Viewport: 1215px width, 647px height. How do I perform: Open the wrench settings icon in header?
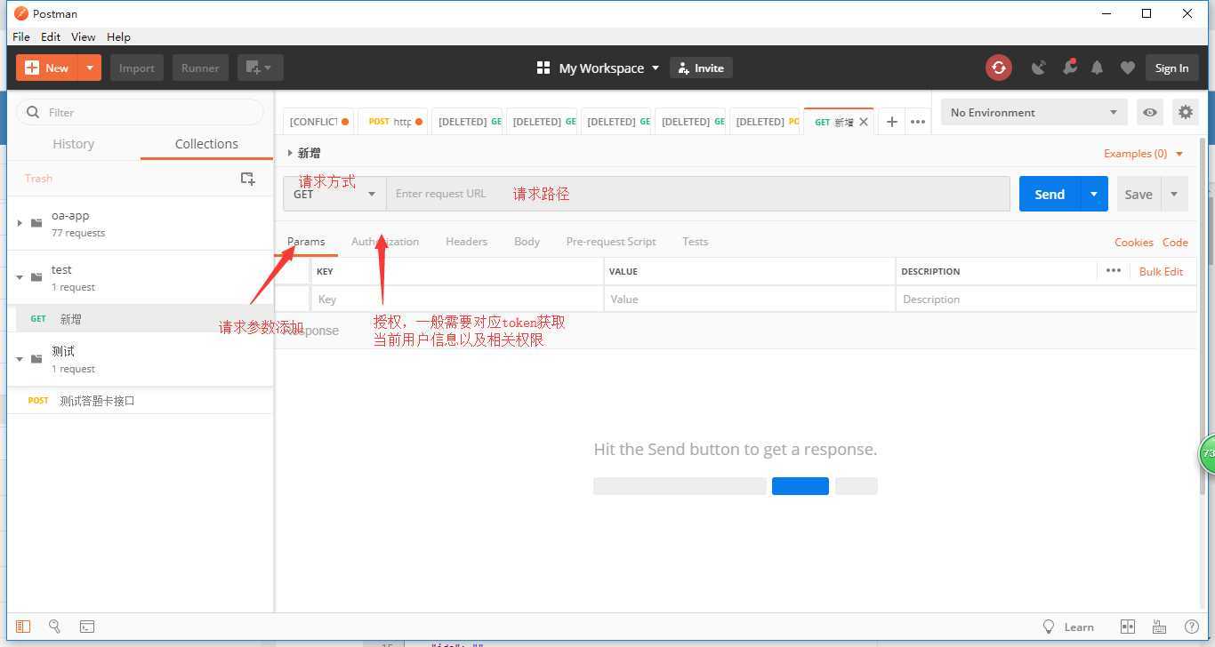(x=1069, y=68)
